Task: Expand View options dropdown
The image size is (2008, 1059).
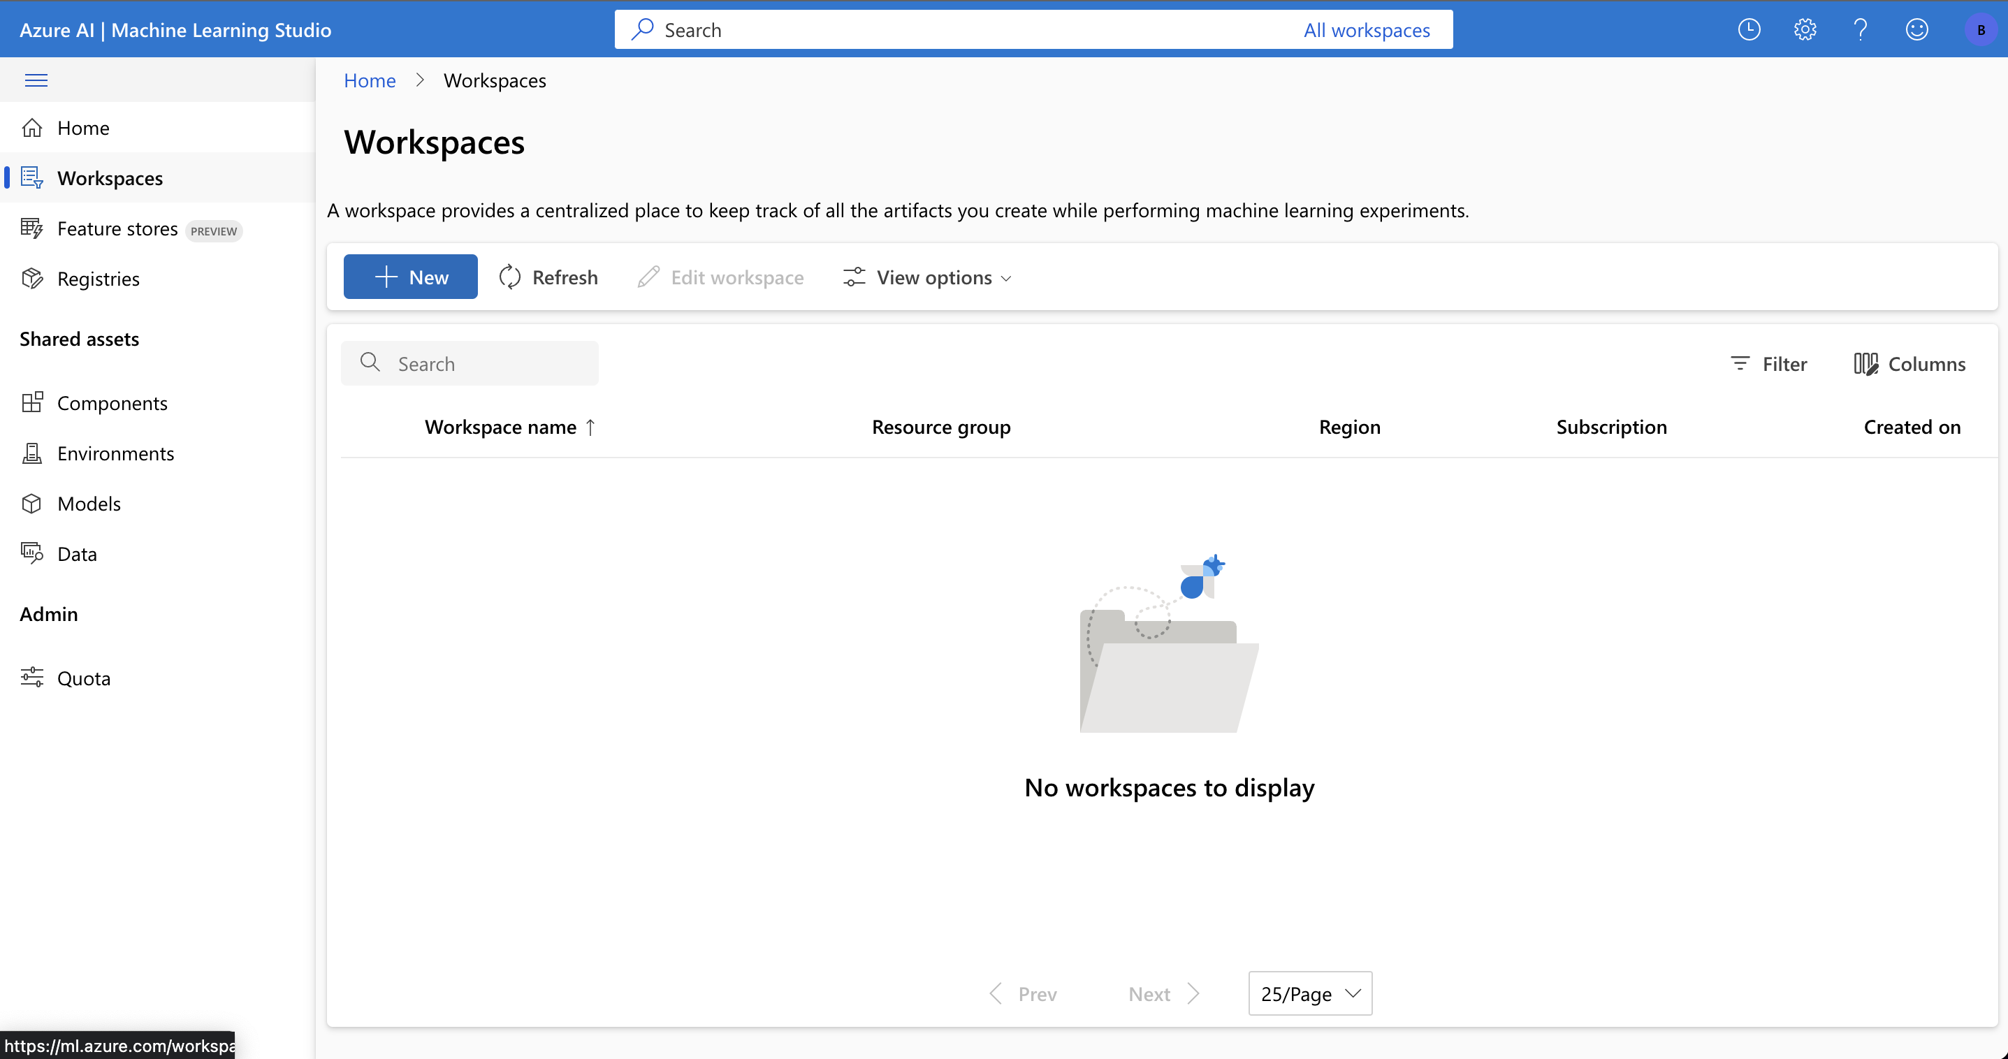Action: click(x=927, y=277)
